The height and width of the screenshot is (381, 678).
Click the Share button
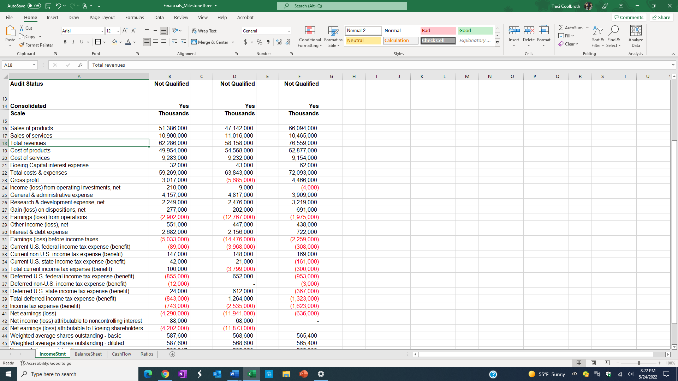click(x=661, y=17)
